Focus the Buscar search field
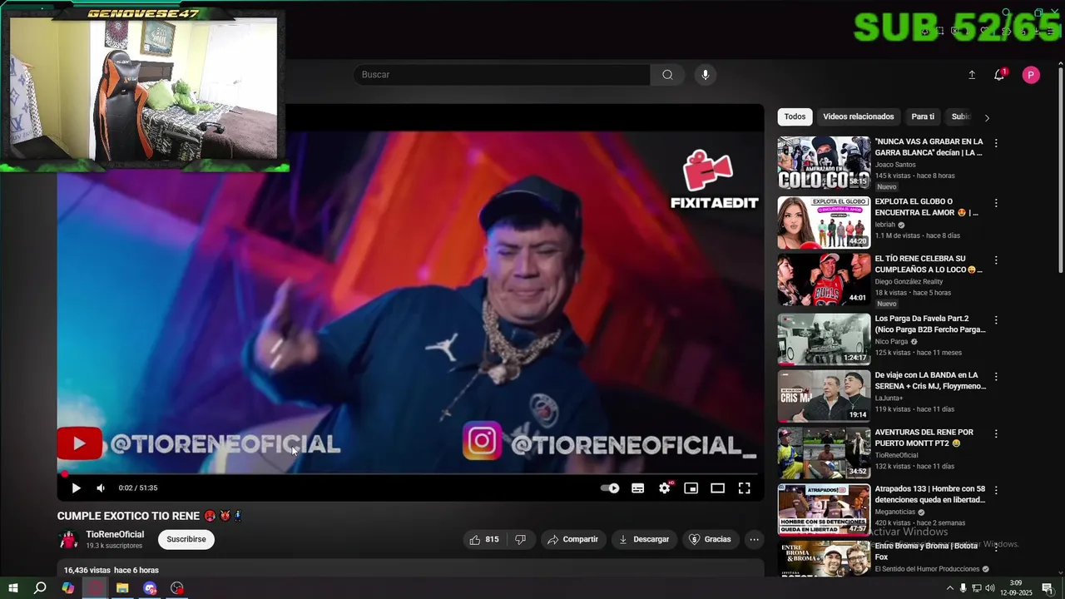 pos(502,75)
